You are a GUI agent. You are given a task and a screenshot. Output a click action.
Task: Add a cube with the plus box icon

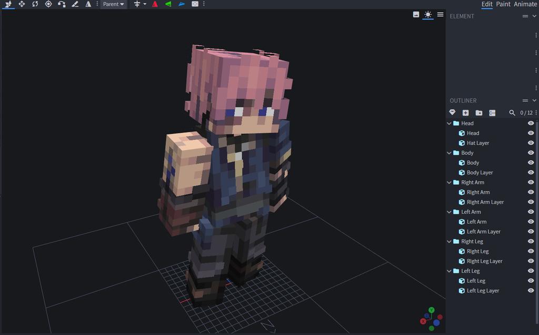click(x=465, y=113)
